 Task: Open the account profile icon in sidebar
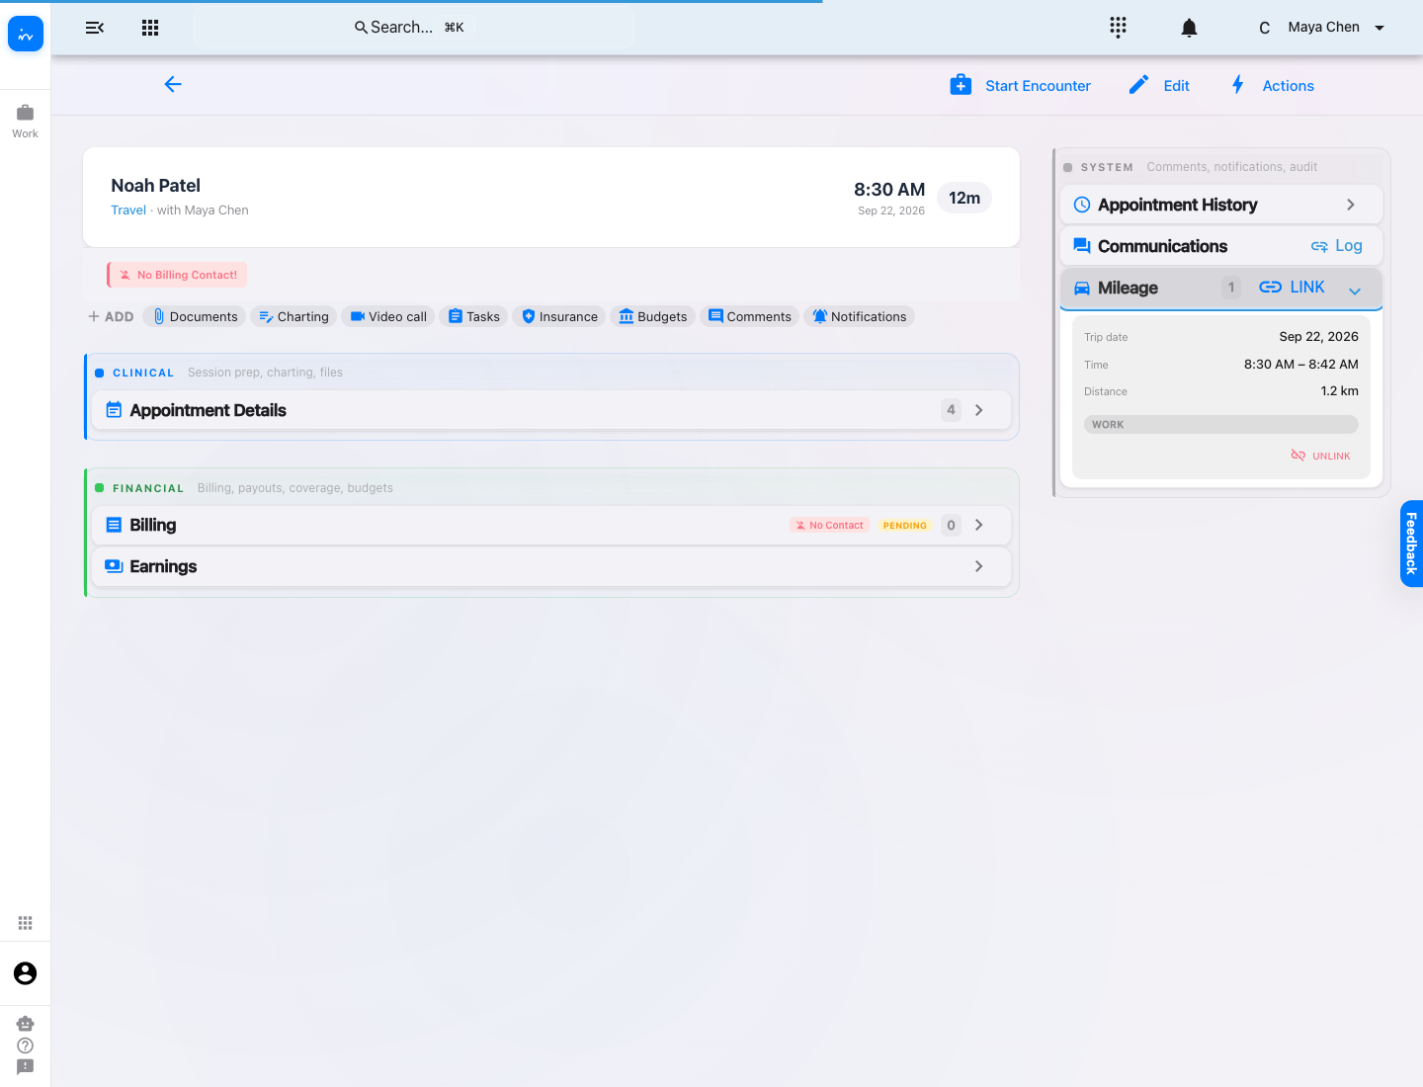[26, 973]
